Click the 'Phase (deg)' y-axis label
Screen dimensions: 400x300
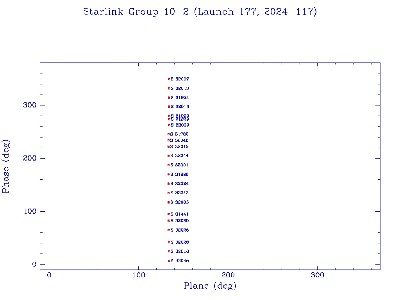tap(6, 166)
